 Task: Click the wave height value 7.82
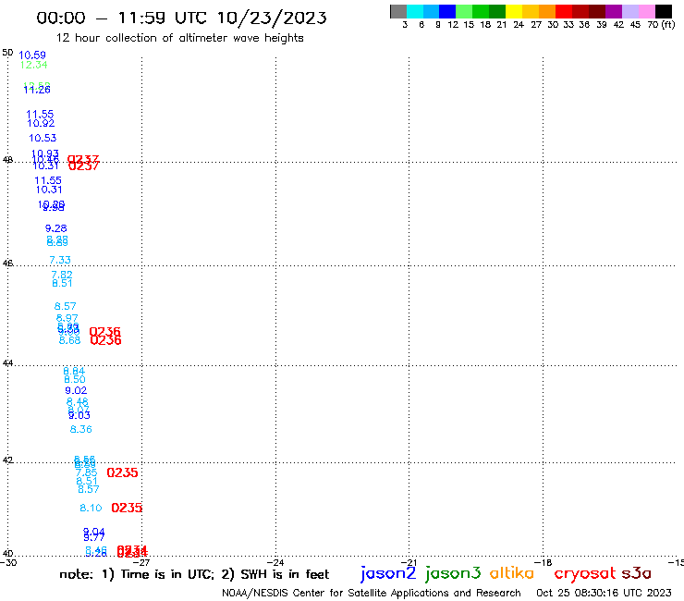point(62,275)
